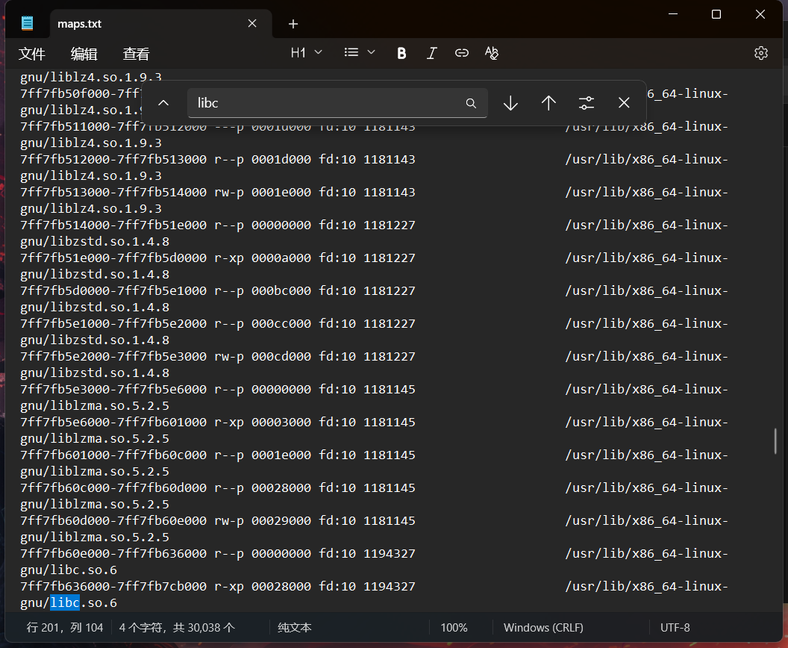Click status 行 201, 列 104
The image size is (788, 648).
(65, 627)
